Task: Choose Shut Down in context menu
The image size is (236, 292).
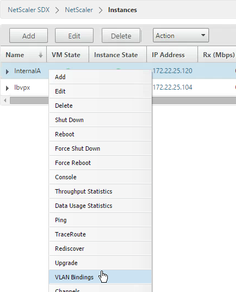Action: 101,120
